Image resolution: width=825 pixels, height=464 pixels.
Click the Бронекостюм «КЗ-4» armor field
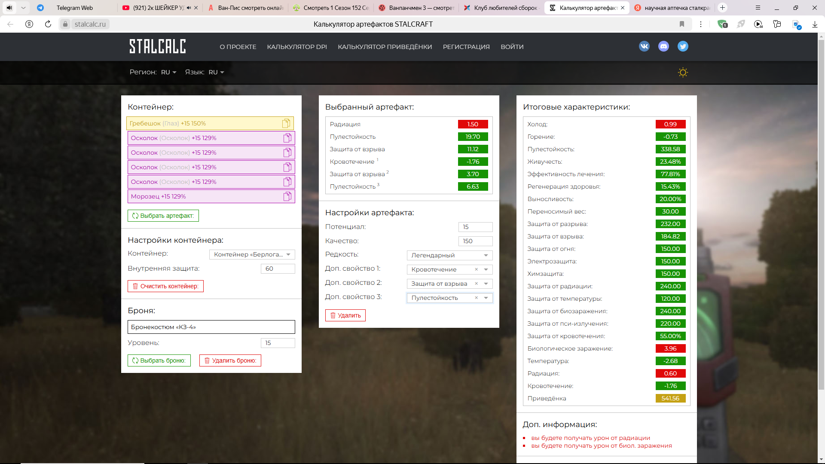click(x=211, y=327)
